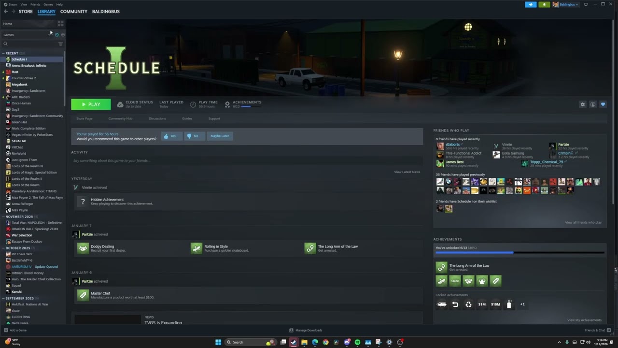Open the Rolling in Style achievement icon
This screenshot has width=618, height=348.
[197, 248]
